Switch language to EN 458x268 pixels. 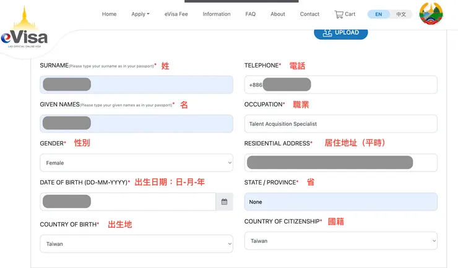click(379, 14)
